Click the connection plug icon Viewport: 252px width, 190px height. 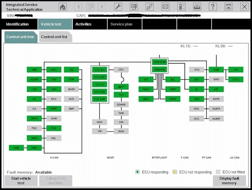(150, 6)
